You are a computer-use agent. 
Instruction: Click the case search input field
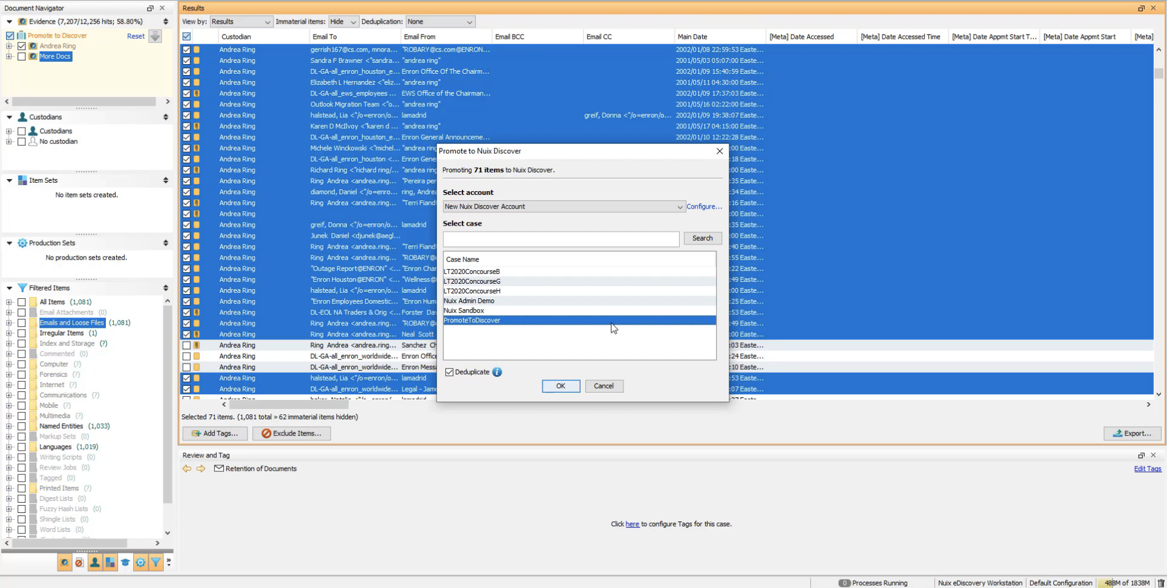(560, 239)
